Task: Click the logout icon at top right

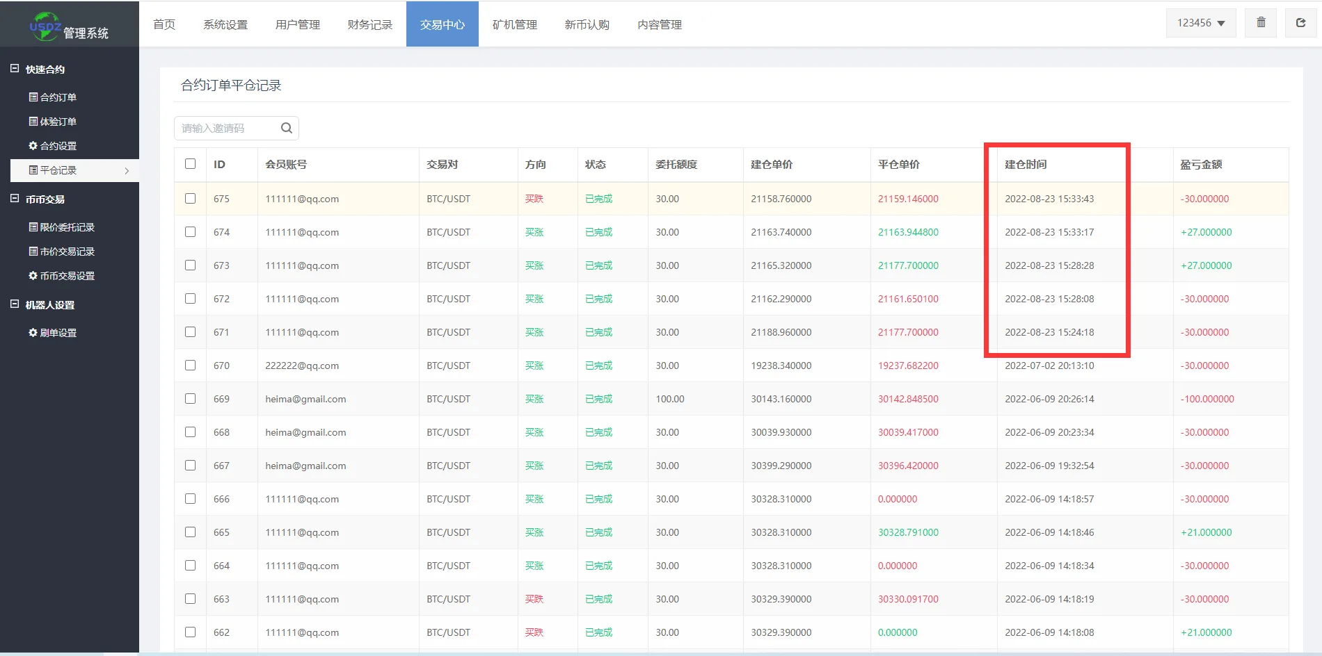Action: 1300,22
